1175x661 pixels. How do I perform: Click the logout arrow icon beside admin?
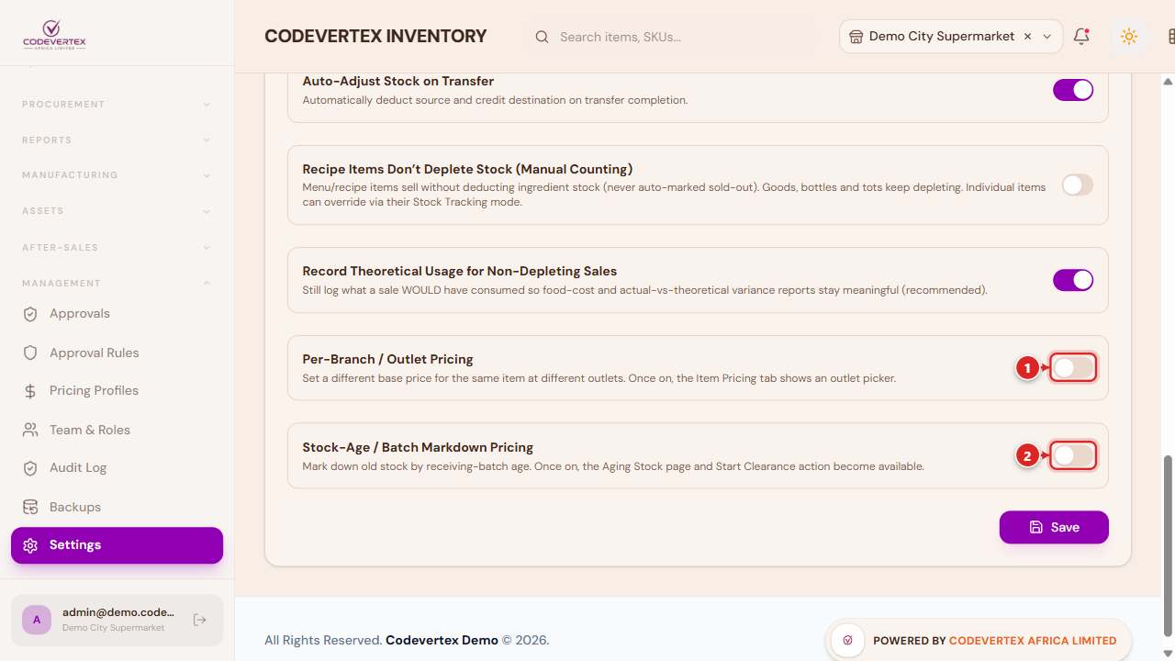click(x=200, y=620)
